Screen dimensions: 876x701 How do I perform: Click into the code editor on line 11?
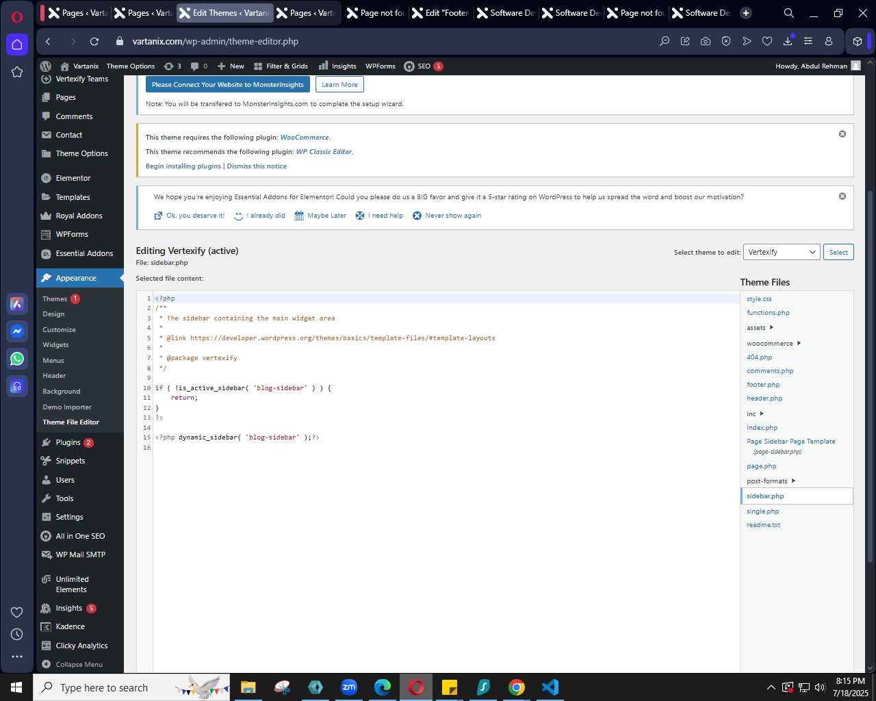445,398
